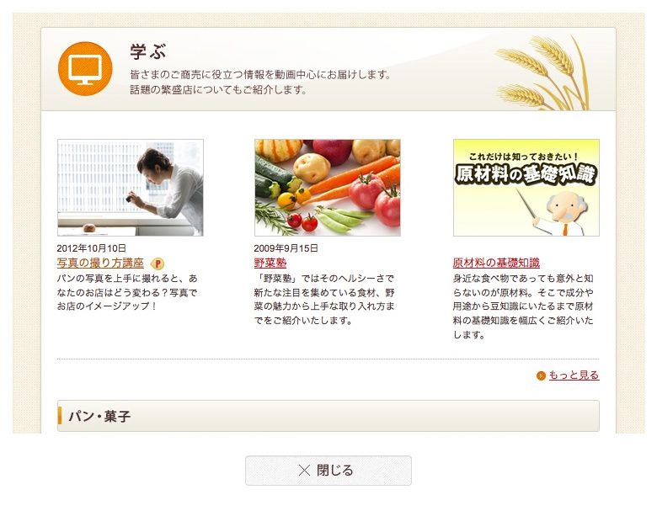Follow the もっと見る link
Image resolution: width=657 pixels, height=511 pixels.
[x=574, y=375]
